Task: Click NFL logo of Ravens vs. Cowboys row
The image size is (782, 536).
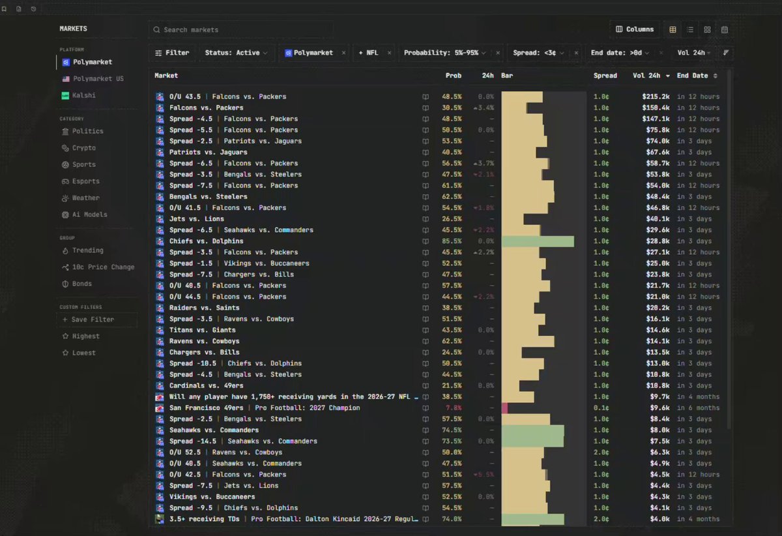Action: 160,341
